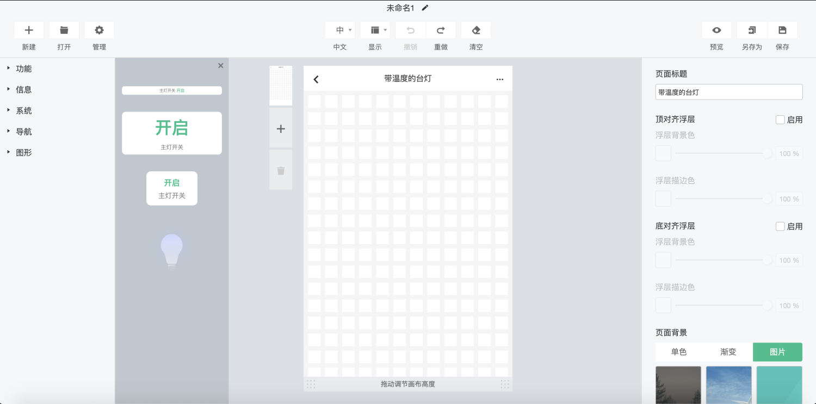Edit title with pencil icon beside 未命名1
Screen dimensions: 816x404
coord(425,8)
